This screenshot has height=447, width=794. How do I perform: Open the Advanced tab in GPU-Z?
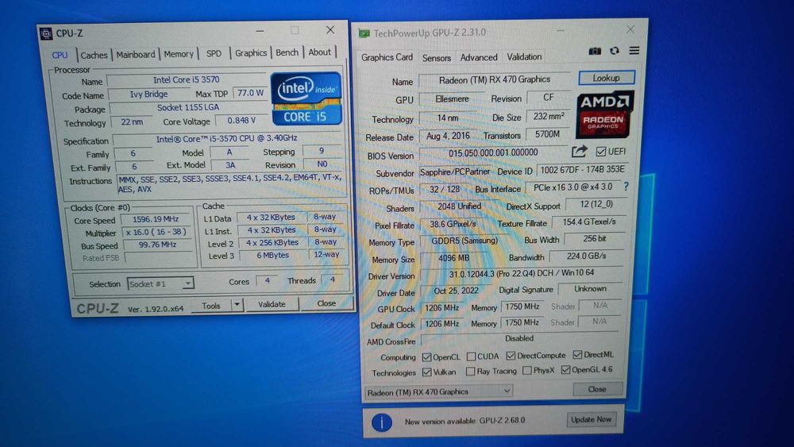479,57
